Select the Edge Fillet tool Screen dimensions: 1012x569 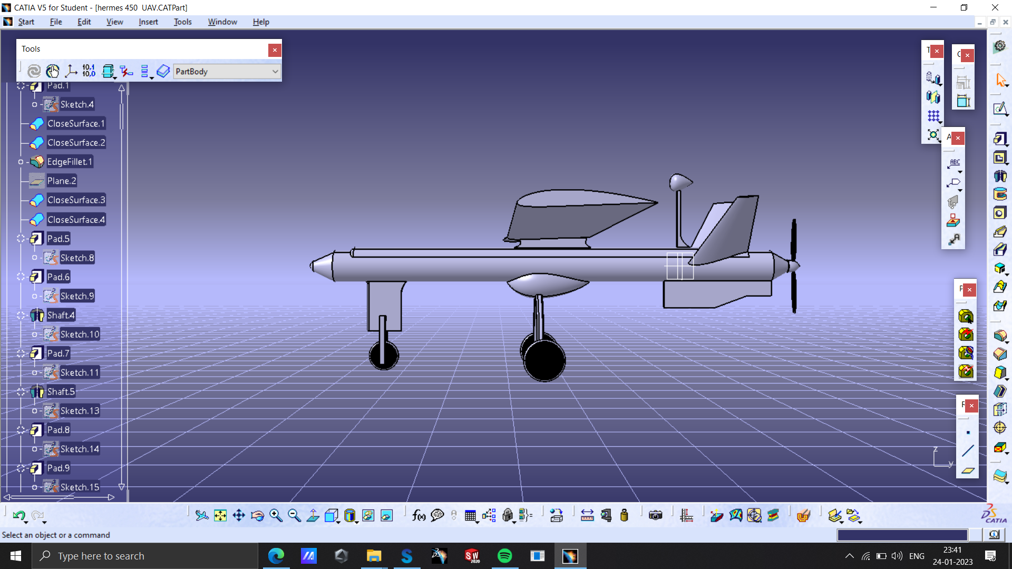coord(1000,336)
